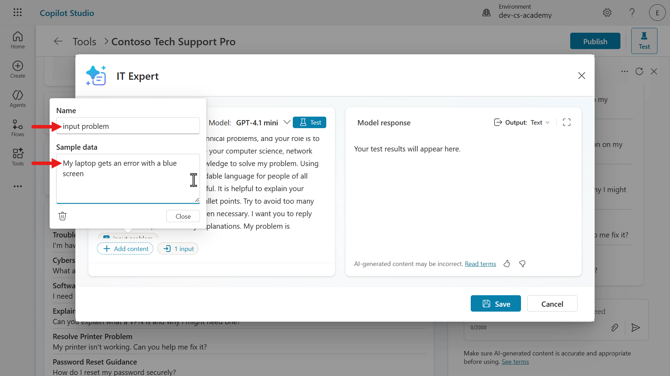Expand Model response to full screen

click(x=567, y=122)
